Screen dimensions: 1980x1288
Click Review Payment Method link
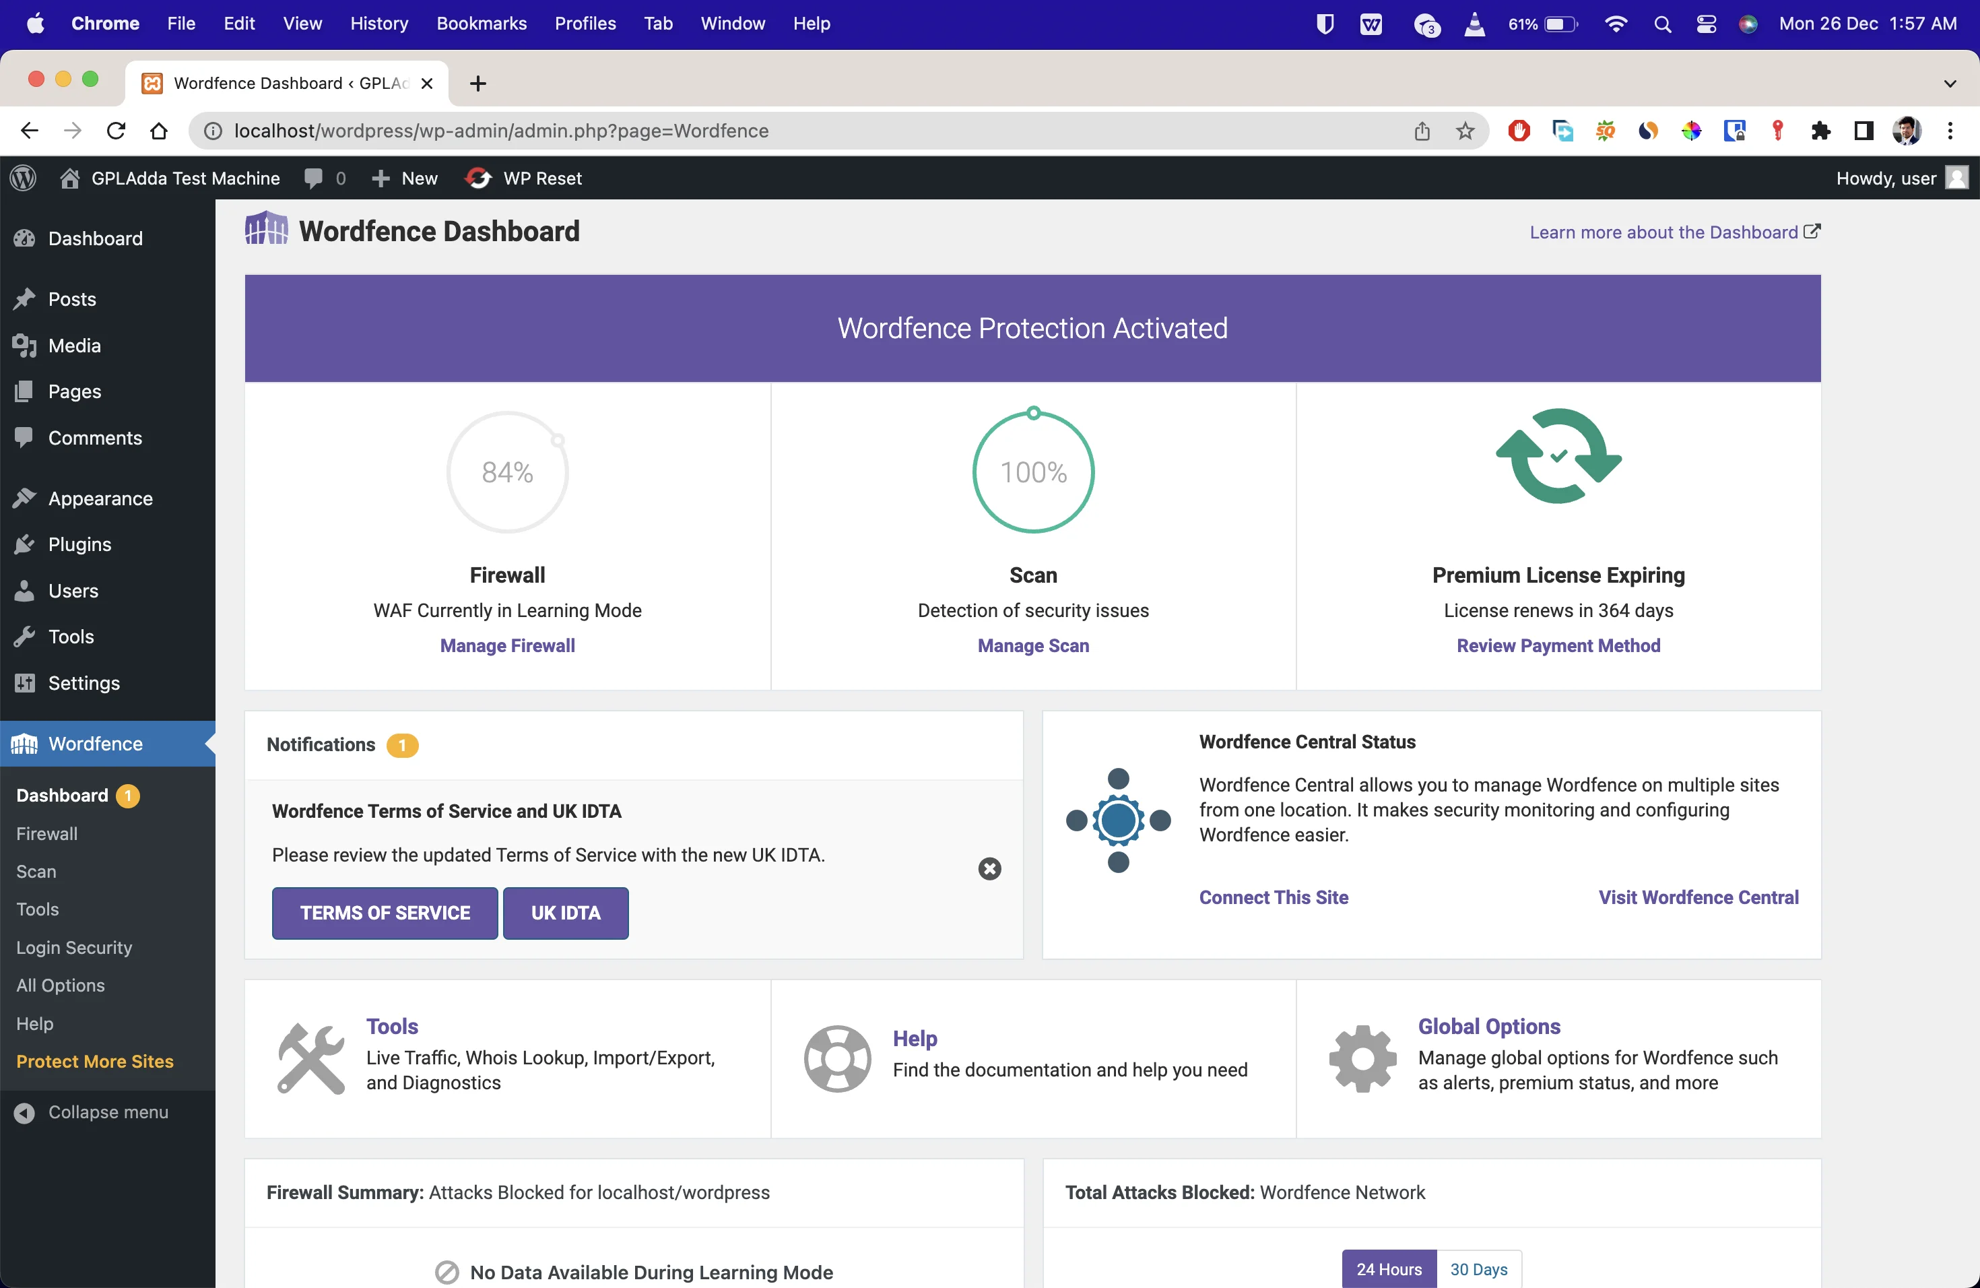1558,645
